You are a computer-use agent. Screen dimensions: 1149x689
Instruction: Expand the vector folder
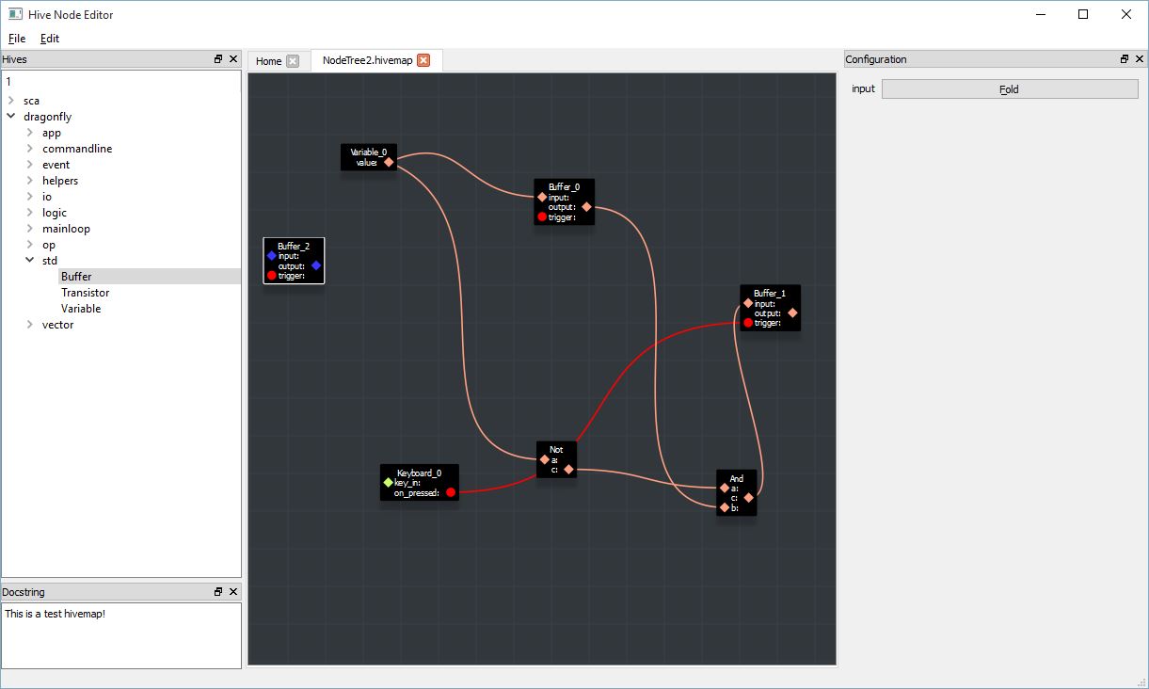pyautogui.click(x=29, y=325)
